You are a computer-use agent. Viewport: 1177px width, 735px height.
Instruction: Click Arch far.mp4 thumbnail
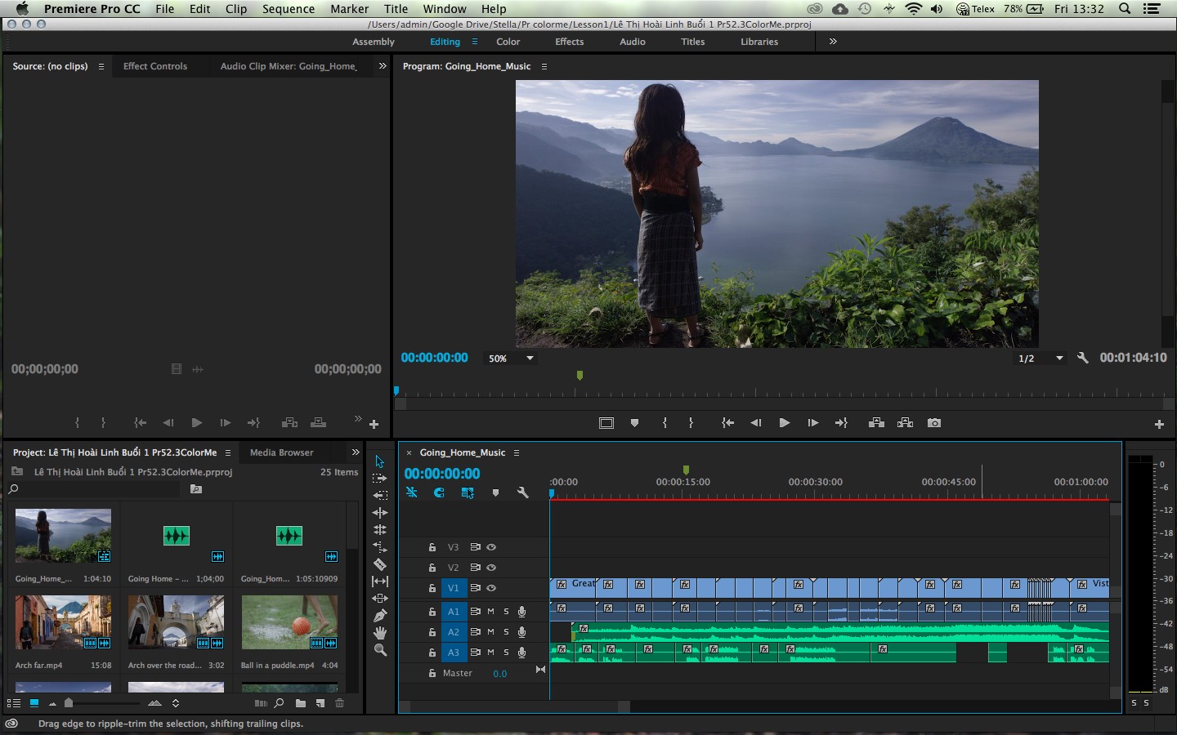[63, 622]
